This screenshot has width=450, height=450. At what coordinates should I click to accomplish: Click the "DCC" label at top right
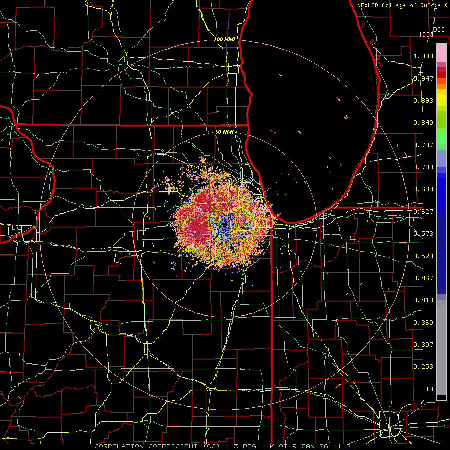coord(439,30)
